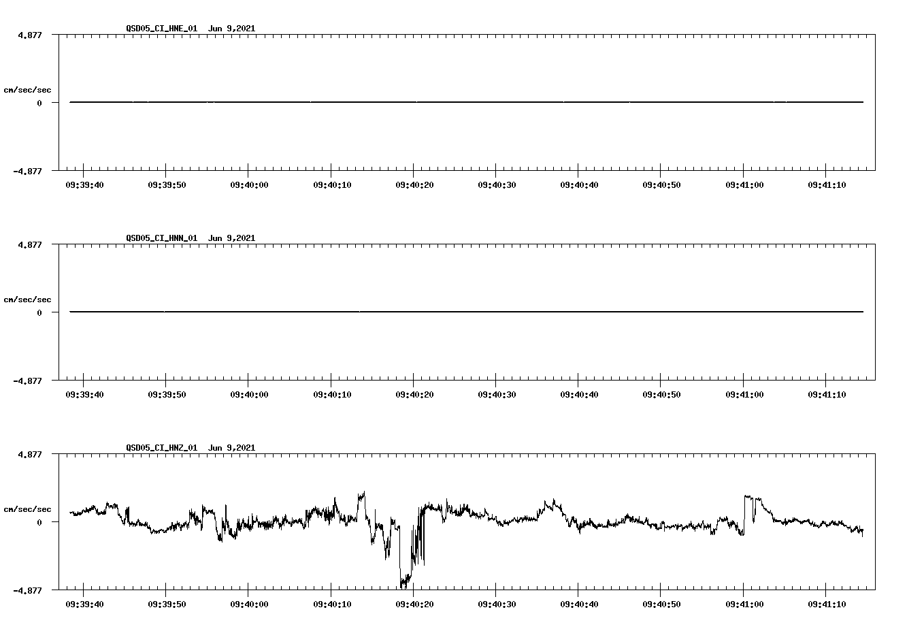This screenshot has width=924, height=629.
Task: Click 09:40:40 time label under HNZ plot
Action: [x=579, y=604]
